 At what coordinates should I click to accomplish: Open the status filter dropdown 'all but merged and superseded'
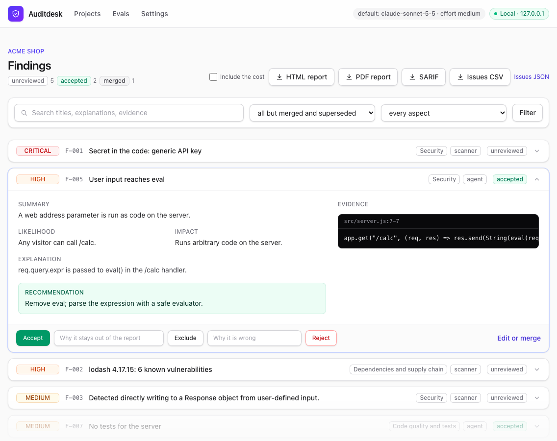point(312,113)
